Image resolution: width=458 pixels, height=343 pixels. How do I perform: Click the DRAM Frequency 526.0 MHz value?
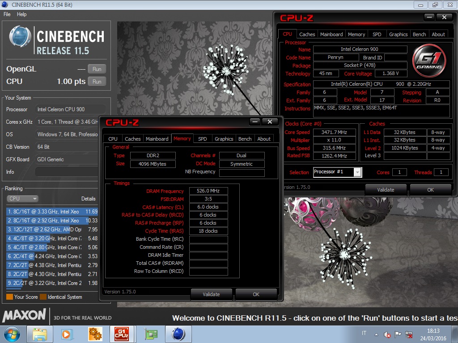coord(208,191)
